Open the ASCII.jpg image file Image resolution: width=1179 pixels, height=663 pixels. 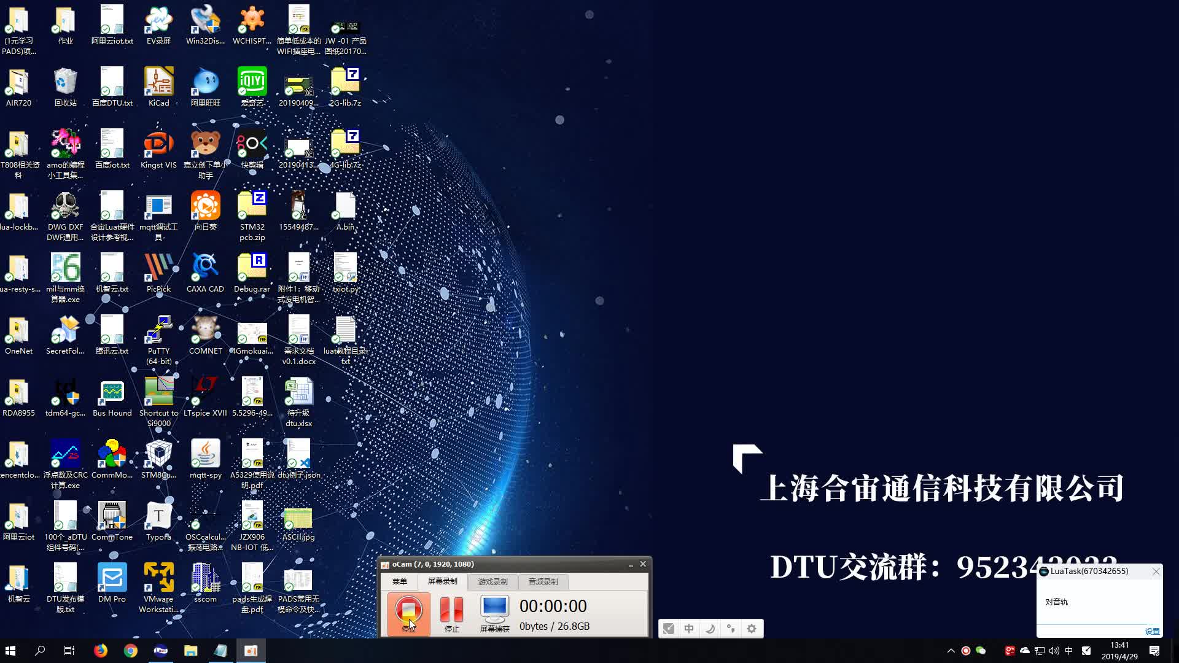(298, 521)
